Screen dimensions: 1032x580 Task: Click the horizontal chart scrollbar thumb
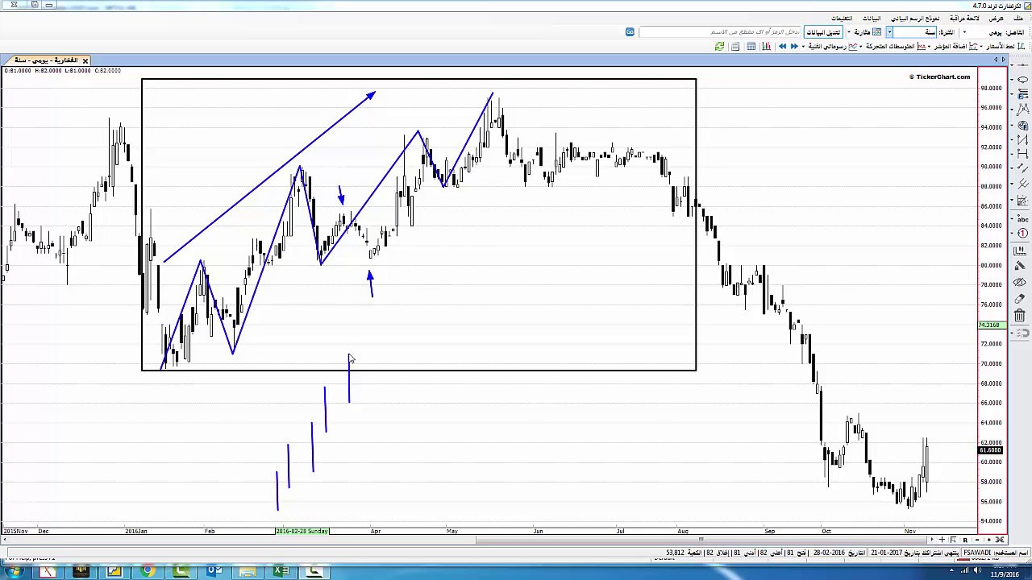[x=700, y=540]
